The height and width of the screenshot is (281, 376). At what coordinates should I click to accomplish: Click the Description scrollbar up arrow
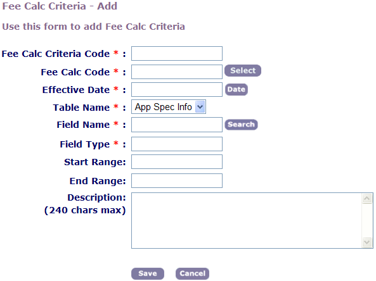[367, 199]
